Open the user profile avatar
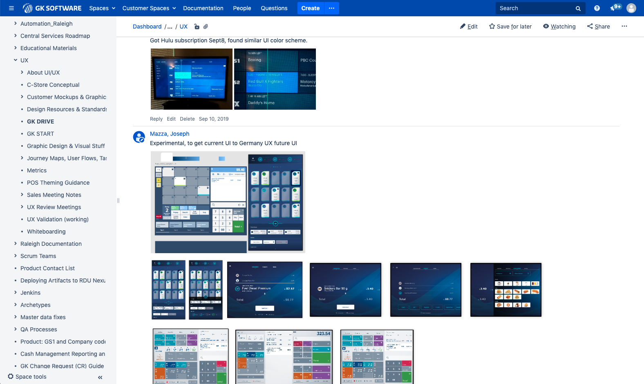The image size is (644, 384). point(631,8)
